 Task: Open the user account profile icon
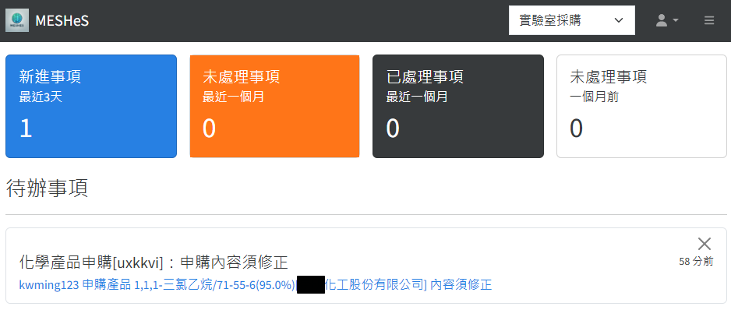point(662,20)
